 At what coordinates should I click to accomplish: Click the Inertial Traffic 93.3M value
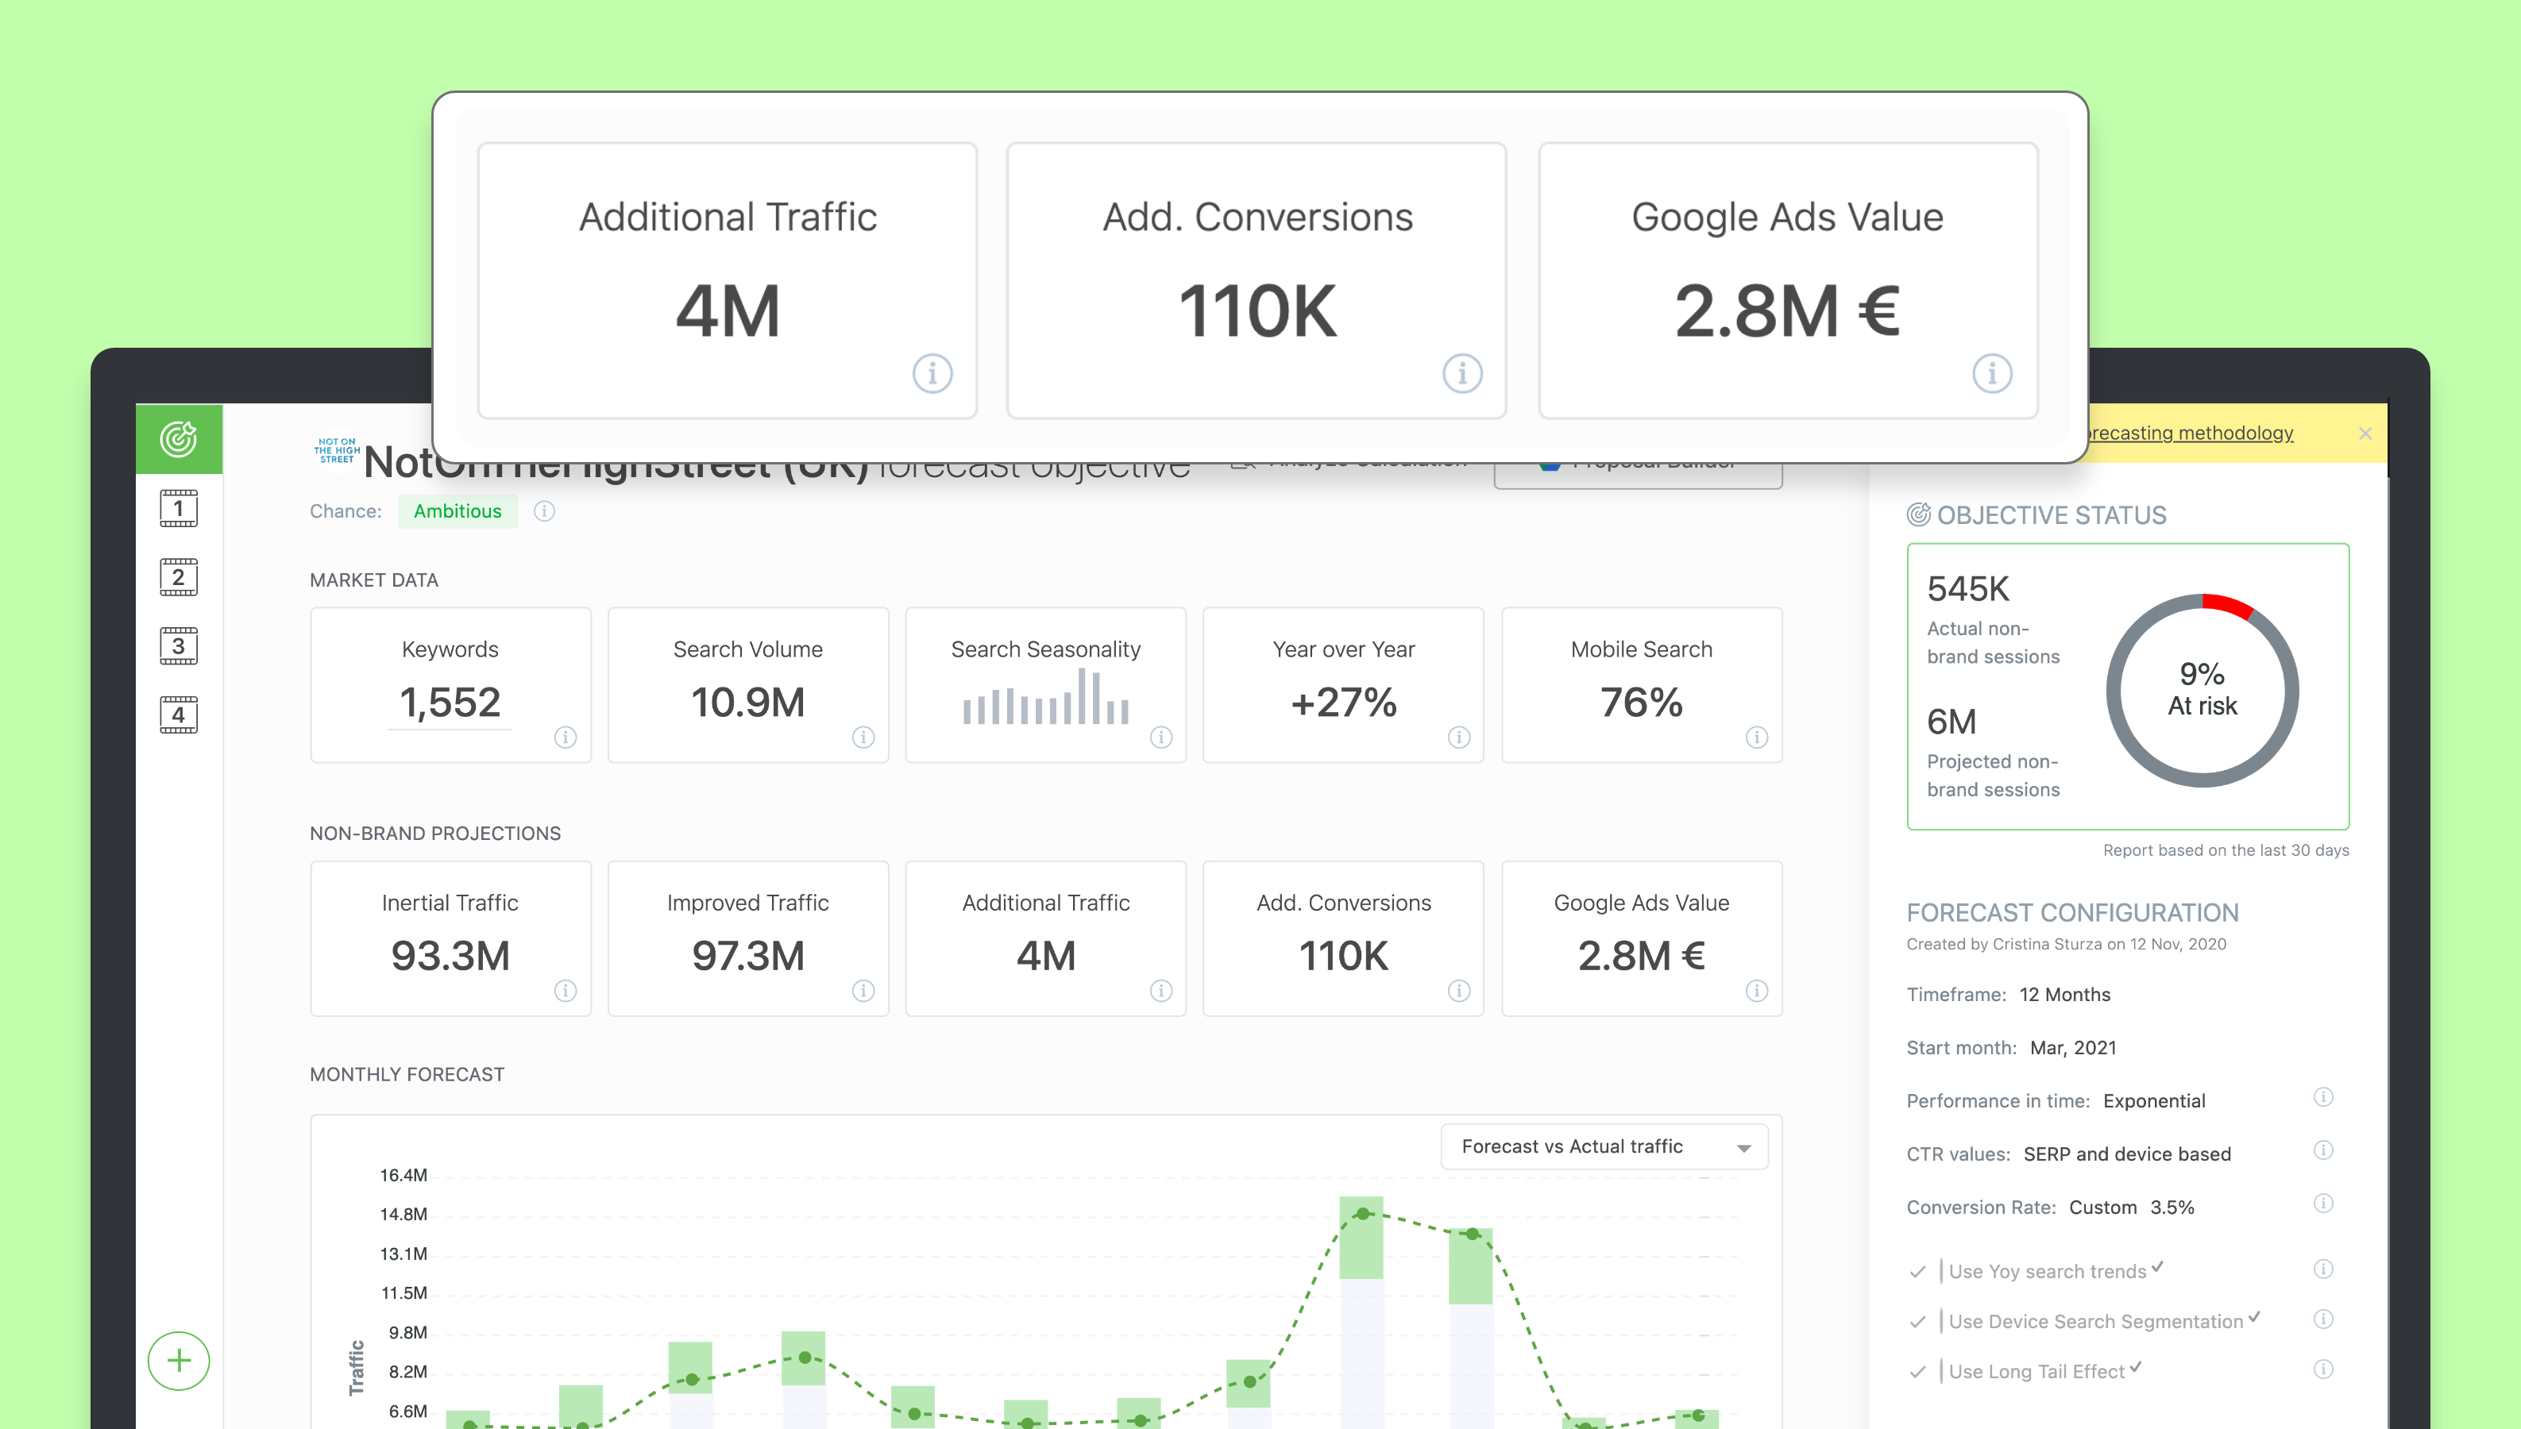[450, 956]
